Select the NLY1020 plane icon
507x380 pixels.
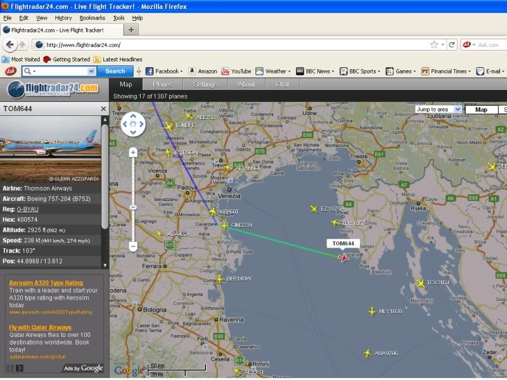coord(372,311)
